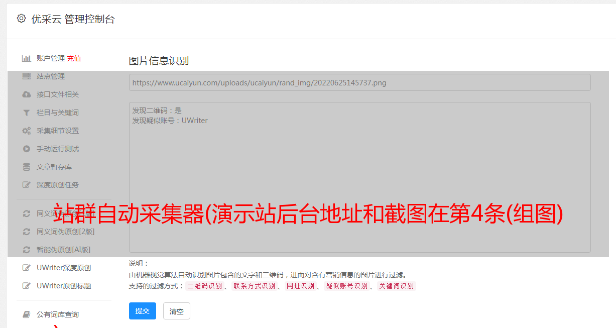Click the 疑似账号识别 filter tag
This screenshot has width=616, height=328.
[x=346, y=286]
